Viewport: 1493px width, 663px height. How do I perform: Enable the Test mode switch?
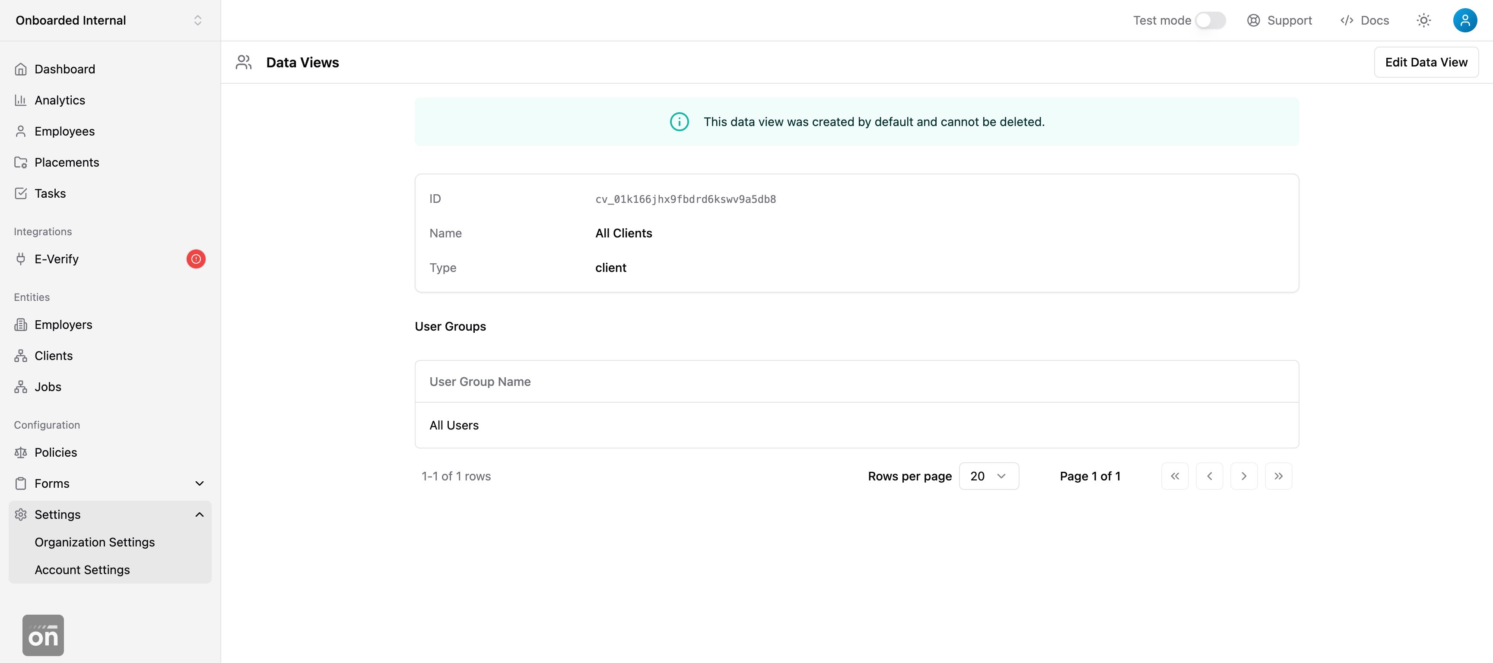point(1210,20)
